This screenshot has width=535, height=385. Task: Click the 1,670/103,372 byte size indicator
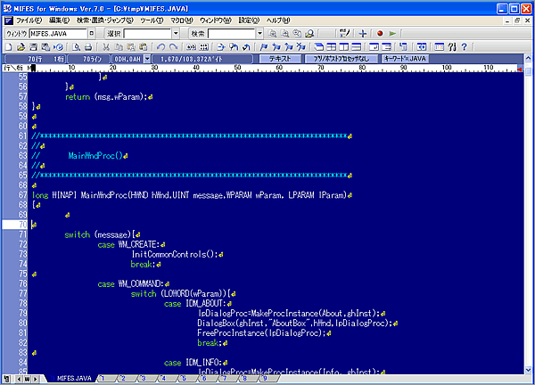[x=202, y=59]
